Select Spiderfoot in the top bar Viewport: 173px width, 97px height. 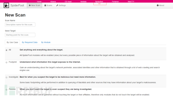coord(99,1)
